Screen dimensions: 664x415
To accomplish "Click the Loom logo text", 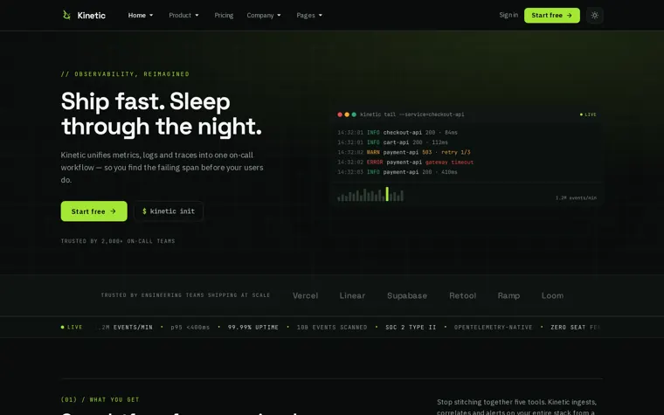I will coord(552,295).
